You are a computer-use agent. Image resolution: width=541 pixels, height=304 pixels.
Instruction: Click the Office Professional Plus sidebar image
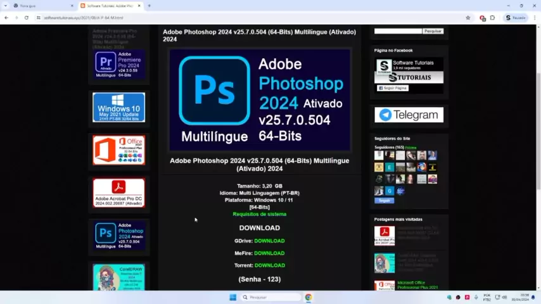pyautogui.click(x=119, y=150)
